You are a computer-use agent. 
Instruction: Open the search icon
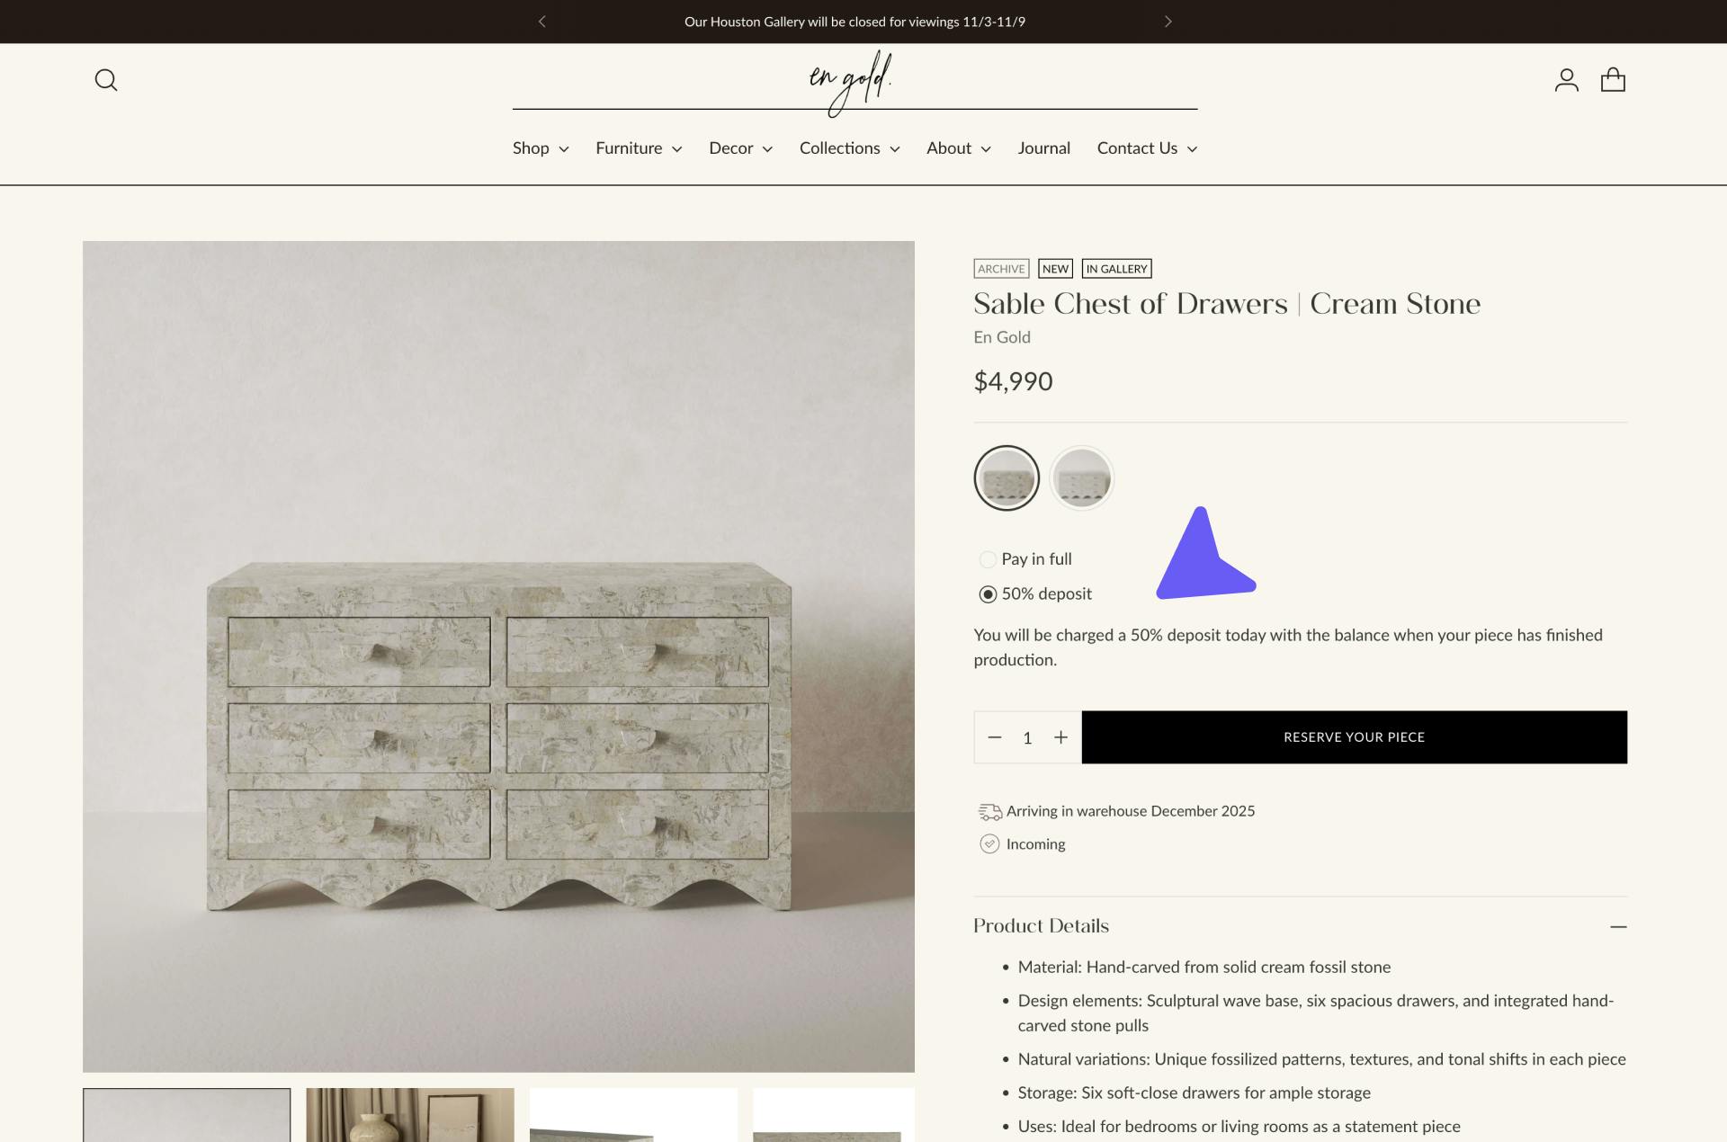105,79
